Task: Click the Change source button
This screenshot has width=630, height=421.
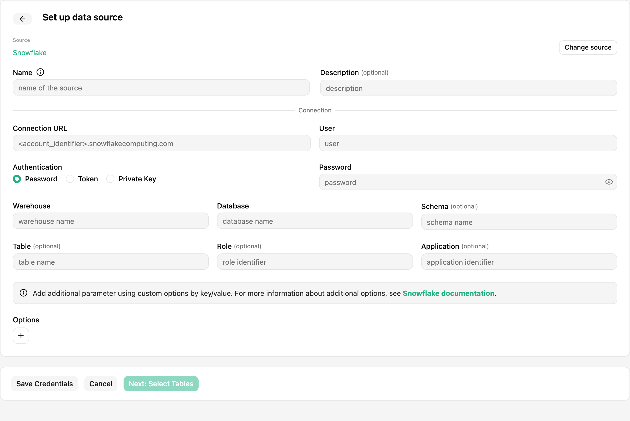Action: pyautogui.click(x=588, y=48)
